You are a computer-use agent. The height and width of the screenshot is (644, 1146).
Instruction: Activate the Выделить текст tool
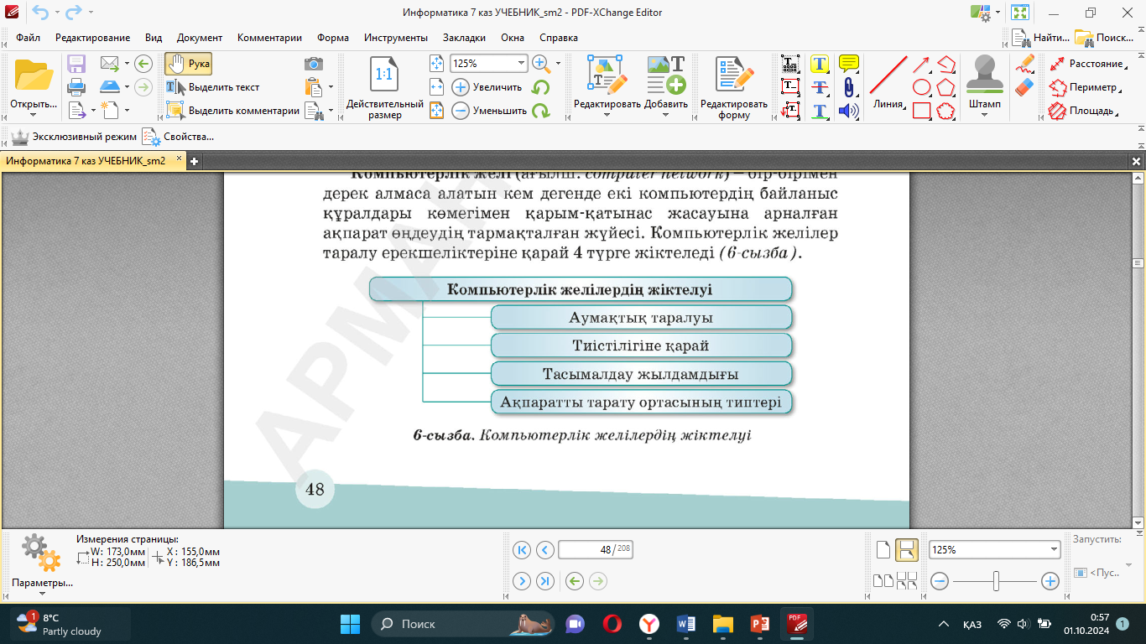[213, 87]
